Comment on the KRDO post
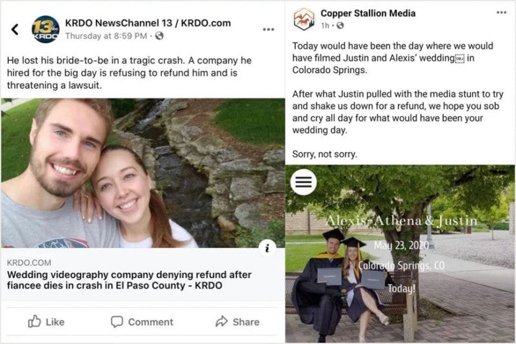Screen dimensions: 516x344 (142, 321)
